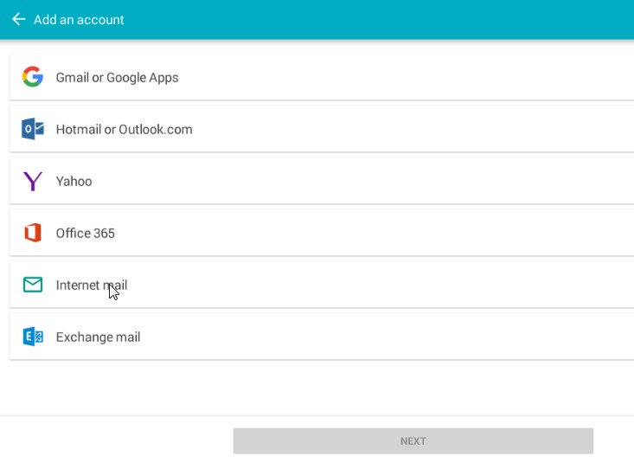Select the Yahoo text label
Image resolution: width=634 pixels, height=462 pixels.
[74, 181]
